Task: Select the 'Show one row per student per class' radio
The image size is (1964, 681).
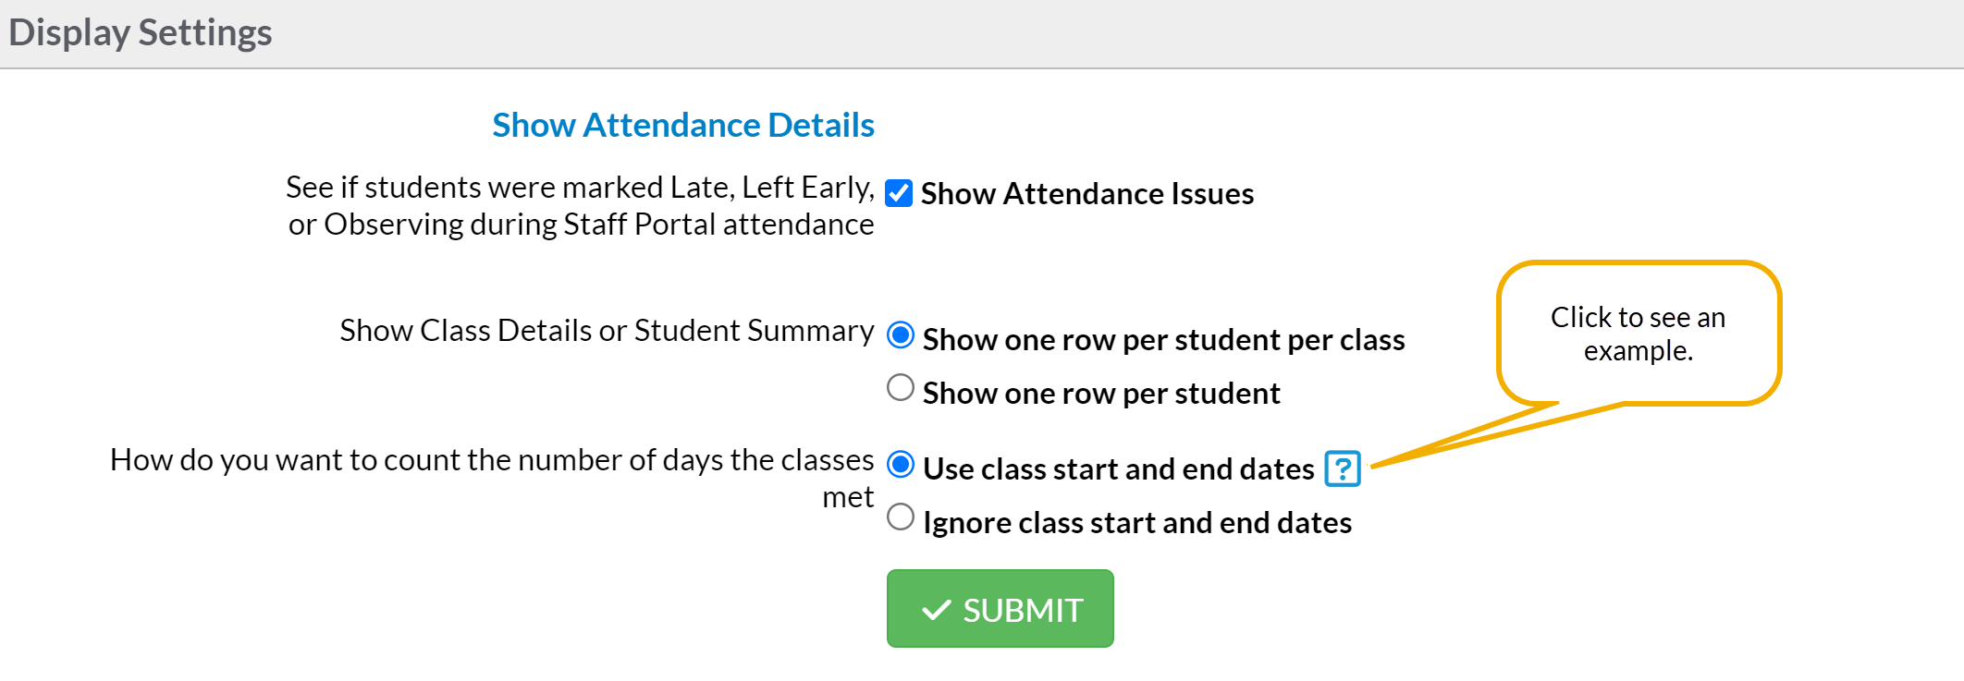Action: click(x=901, y=334)
